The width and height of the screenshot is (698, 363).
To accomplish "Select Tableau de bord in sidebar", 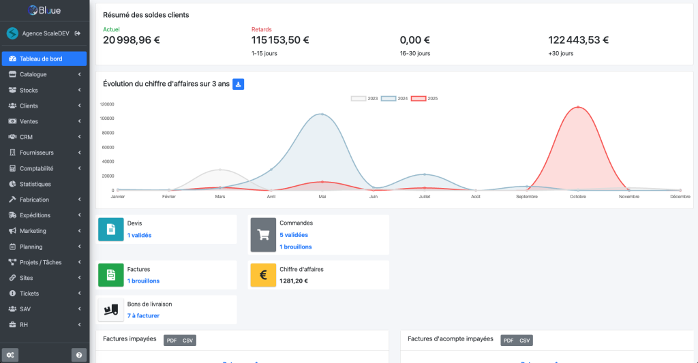I will [44, 59].
